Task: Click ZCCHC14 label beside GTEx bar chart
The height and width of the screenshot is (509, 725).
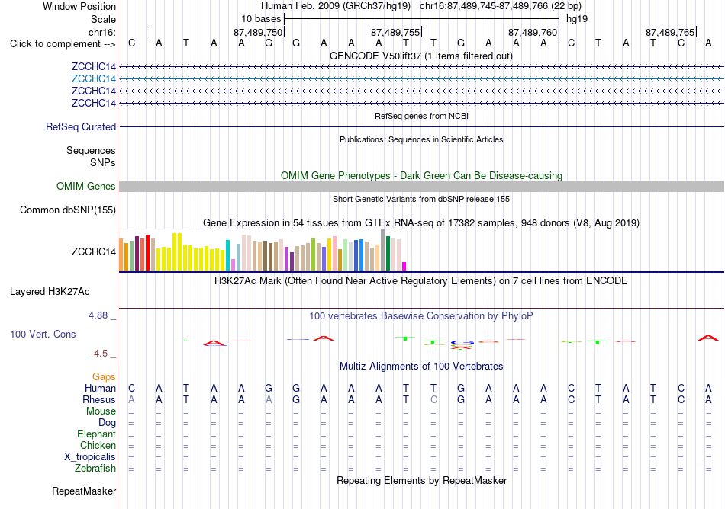Action: coord(93,251)
